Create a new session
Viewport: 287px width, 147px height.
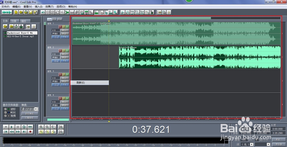click(16, 12)
